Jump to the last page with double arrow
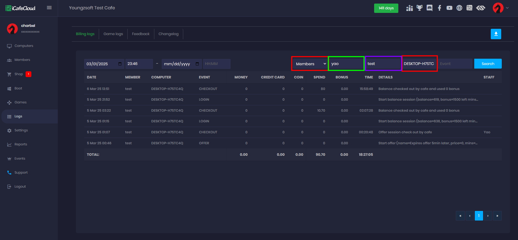 497,216
